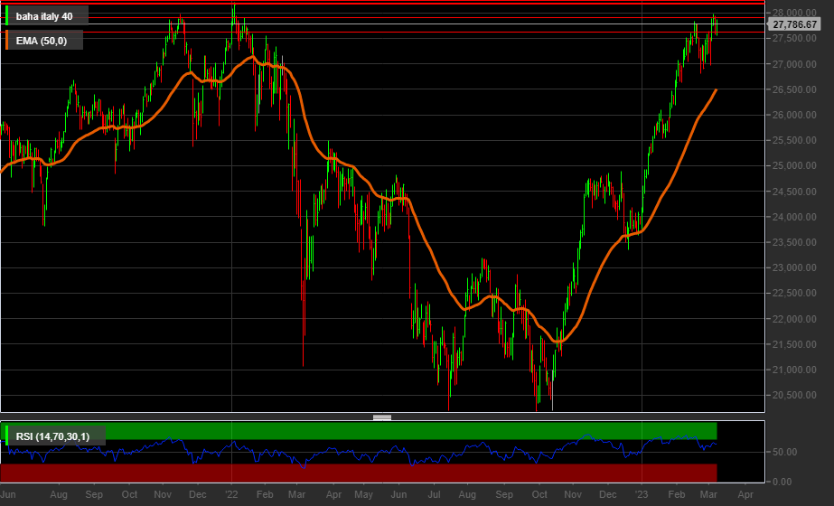Click the Nov label just before the second Dec
Viewport: 834px width, 506px height.
point(573,494)
